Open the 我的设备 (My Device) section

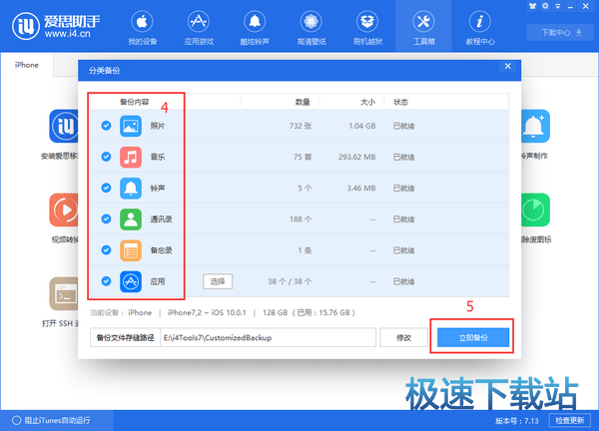(142, 28)
